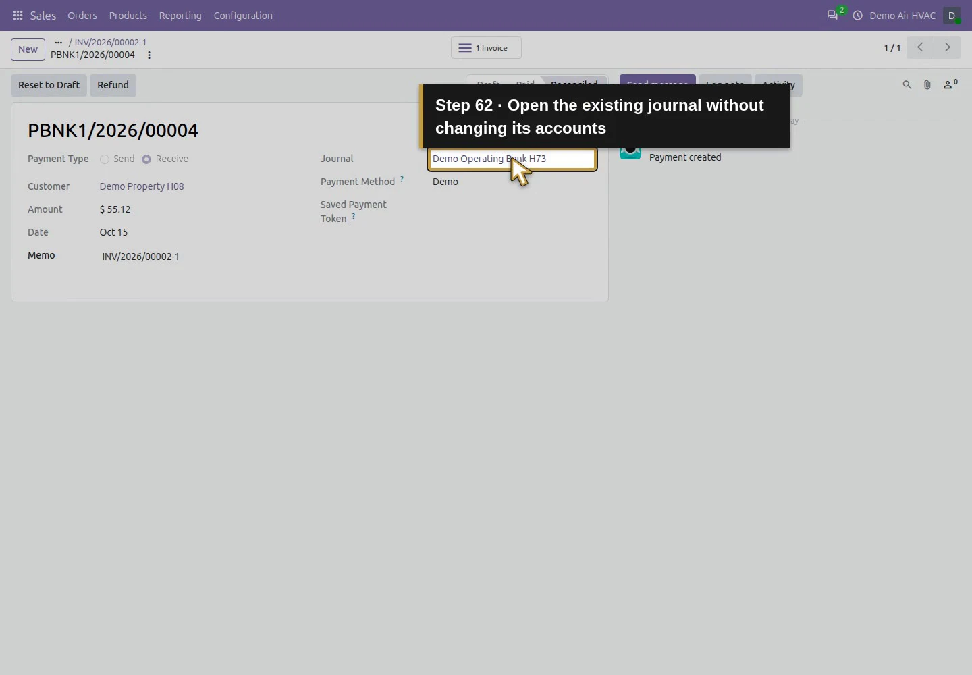The width and height of the screenshot is (972, 675).
Task: Click the Demo payment method value
Action: [x=446, y=182]
